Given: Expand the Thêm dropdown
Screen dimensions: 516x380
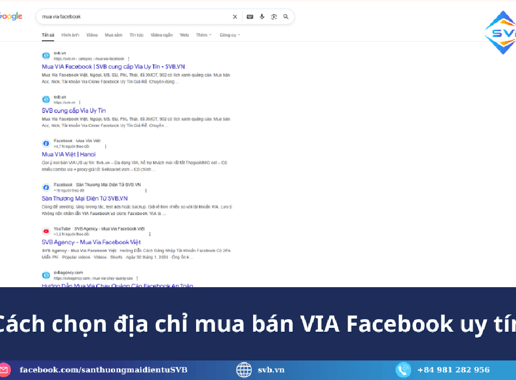Looking at the screenshot, I should click(203, 35).
